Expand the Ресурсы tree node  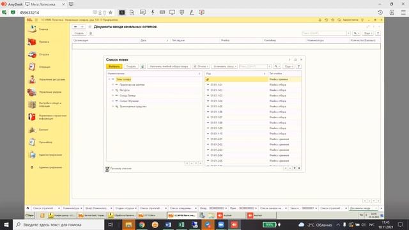click(113, 90)
